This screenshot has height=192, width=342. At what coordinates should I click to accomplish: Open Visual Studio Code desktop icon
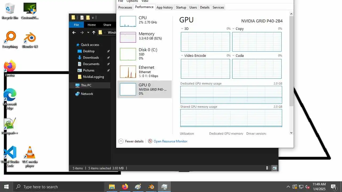pos(10,157)
